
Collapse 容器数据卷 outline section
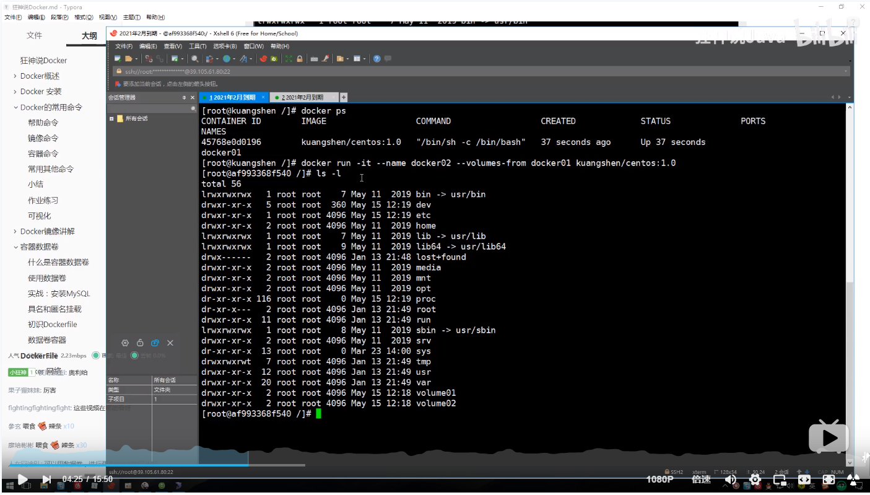[x=15, y=247]
